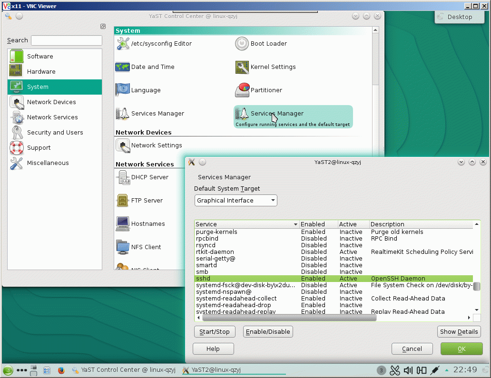Image resolution: width=491 pixels, height=378 pixels.
Task: Open the Partitioner module
Action: (259, 90)
